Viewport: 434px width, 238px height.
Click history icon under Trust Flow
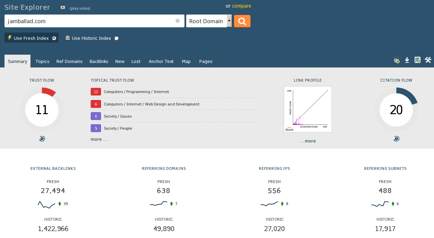tap(42, 139)
